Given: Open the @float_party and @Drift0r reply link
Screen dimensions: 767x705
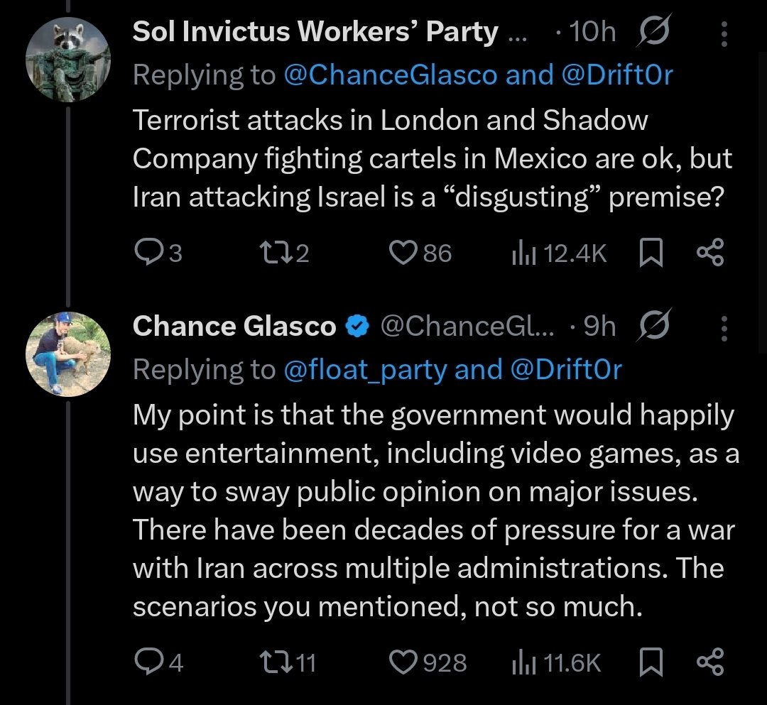Looking at the screenshot, I should coord(452,369).
